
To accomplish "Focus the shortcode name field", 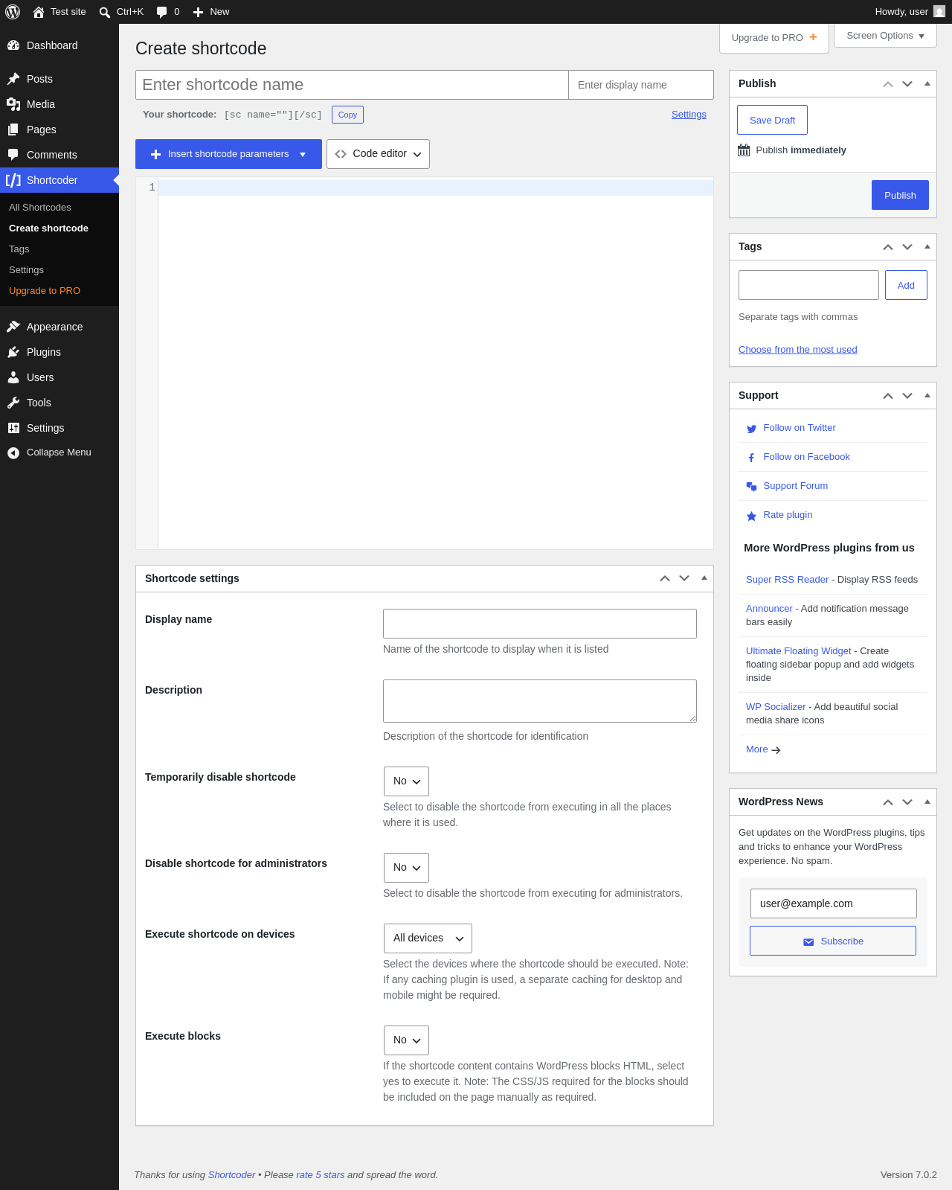I will tap(352, 85).
